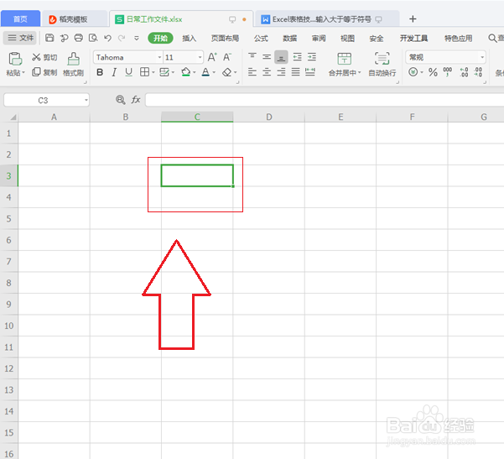The image size is (504, 459).
Task: Select the Format Painter brush
Action: [x=73, y=59]
